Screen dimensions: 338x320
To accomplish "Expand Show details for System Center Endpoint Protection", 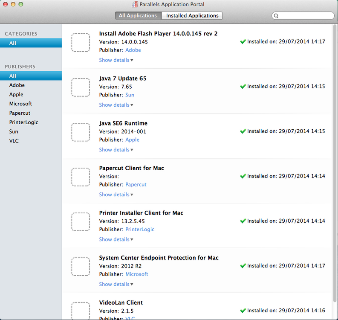I will [116, 284].
